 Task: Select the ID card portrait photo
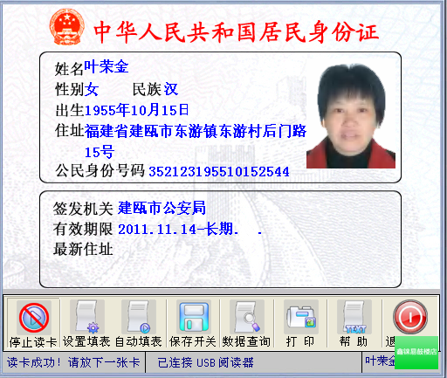click(351, 116)
